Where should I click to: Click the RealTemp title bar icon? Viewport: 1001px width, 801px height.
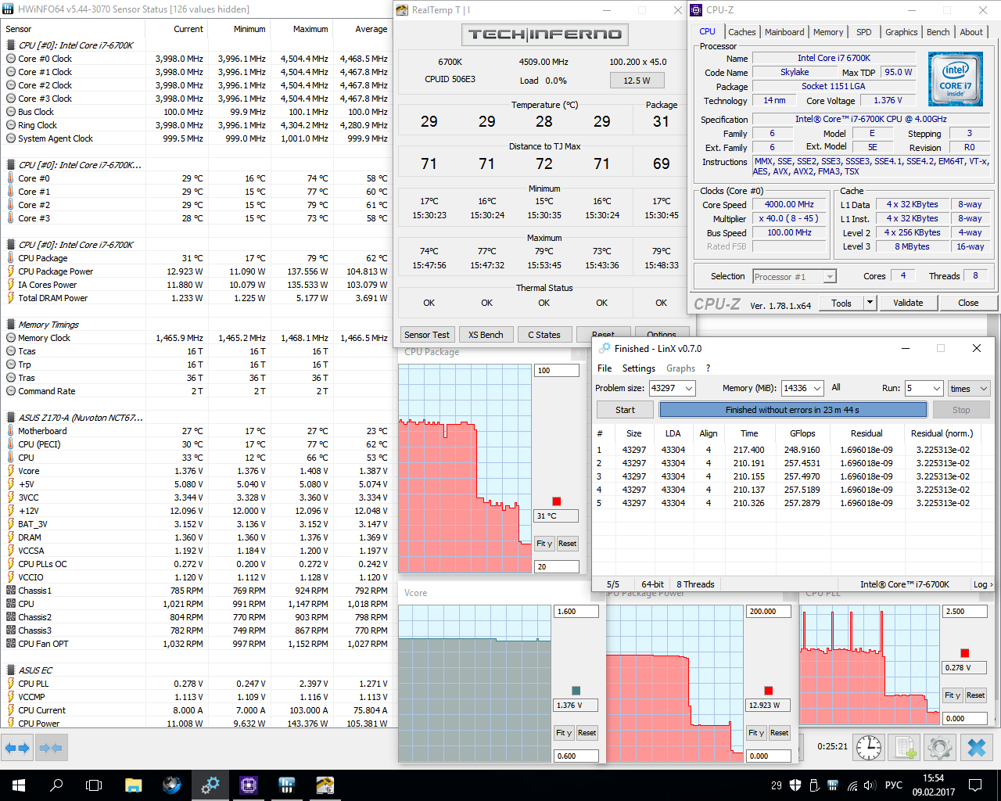[402, 10]
